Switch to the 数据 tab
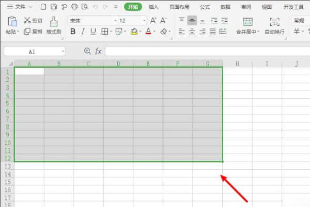Viewport: 310px width, 207px height. [x=225, y=7]
